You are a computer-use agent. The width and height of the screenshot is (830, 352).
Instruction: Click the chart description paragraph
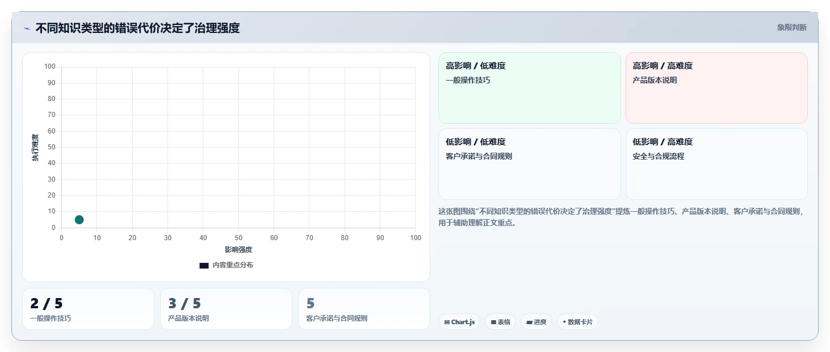(x=622, y=217)
